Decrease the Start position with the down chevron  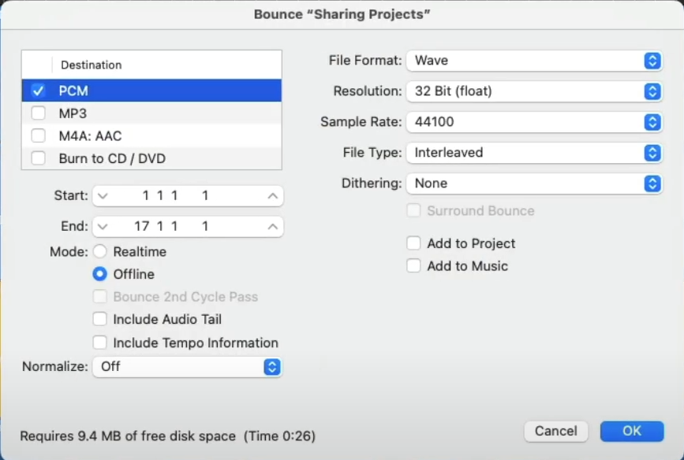103,195
